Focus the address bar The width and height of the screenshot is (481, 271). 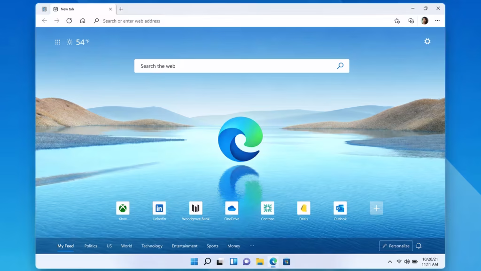click(x=242, y=21)
